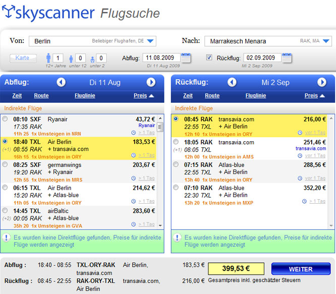Select the 14:45 TXL airBaltic flight

(5, 210)
